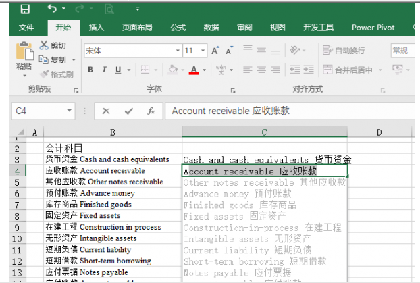This screenshot has height=283, width=420.
Task: Expand the 合并后居中 dropdown arrow
Action: point(380,70)
